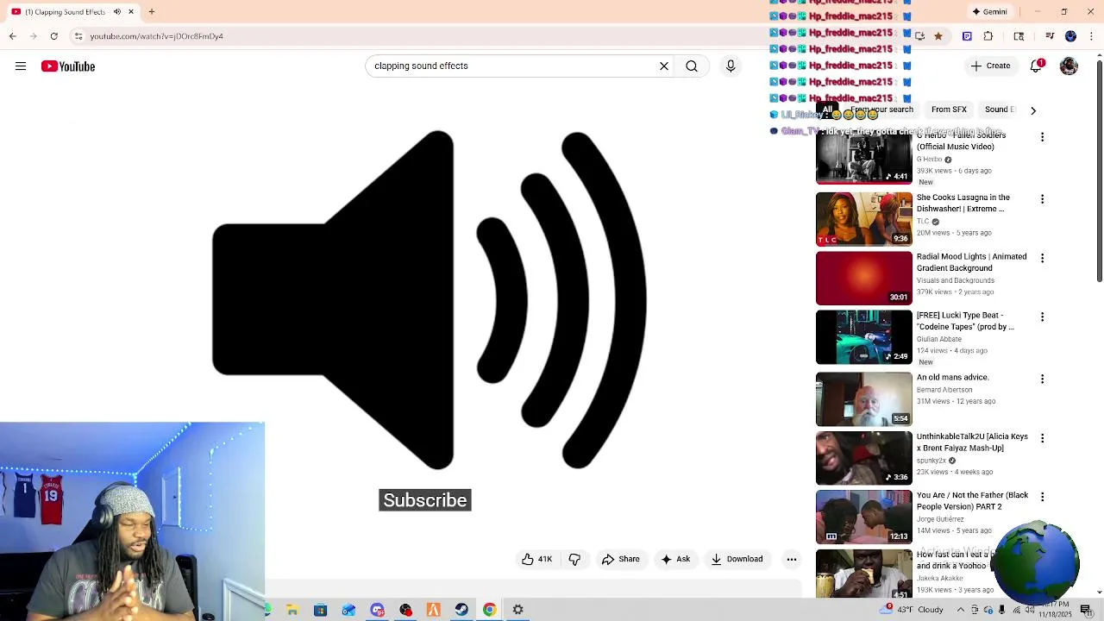The image size is (1104, 621).
Task: Go to YouTube home via the logo
Action: point(68,66)
